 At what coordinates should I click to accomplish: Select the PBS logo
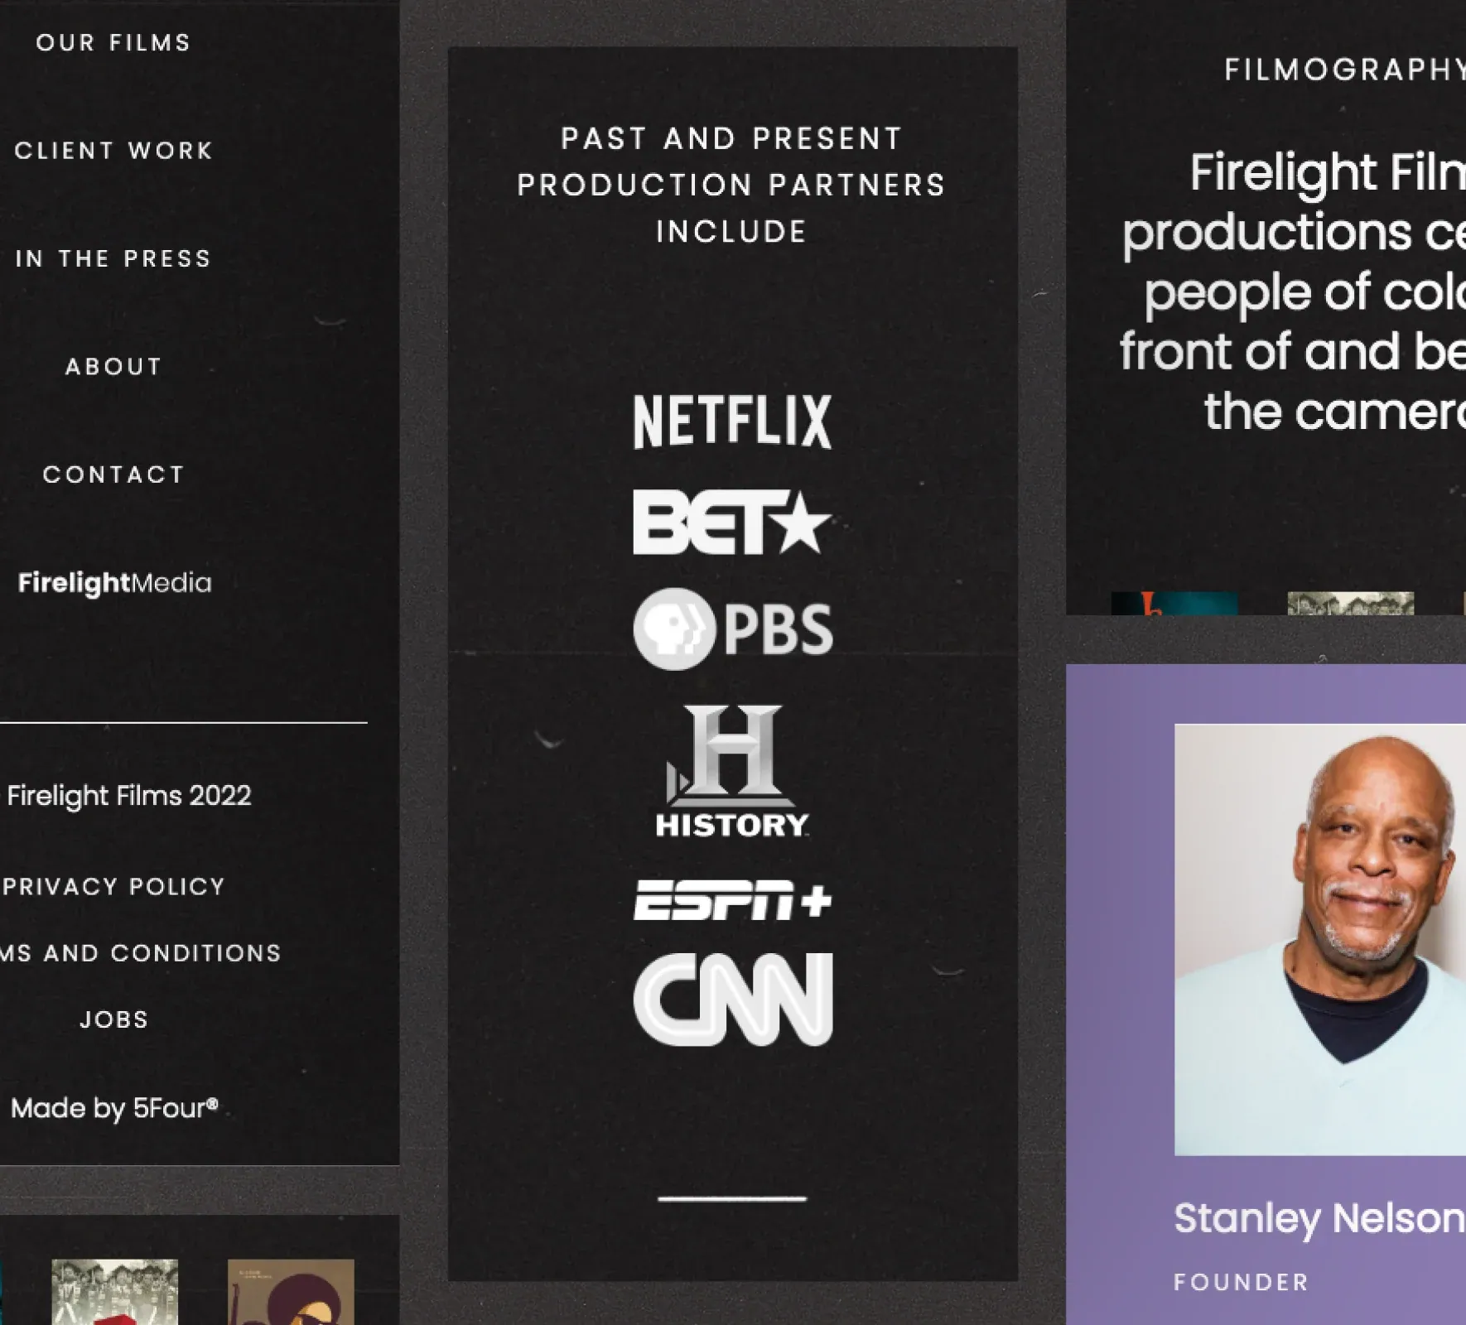pos(733,629)
